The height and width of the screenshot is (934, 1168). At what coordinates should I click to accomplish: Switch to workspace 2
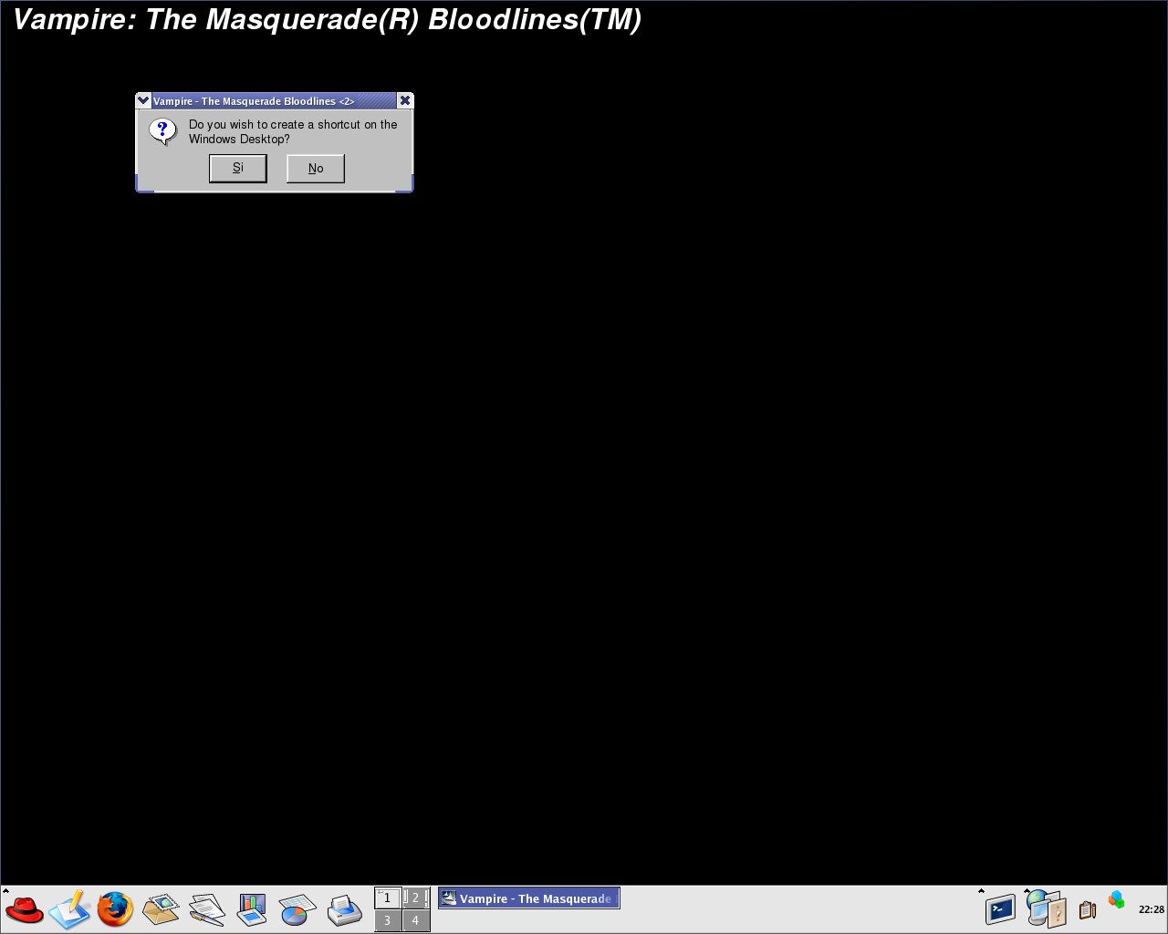point(416,898)
